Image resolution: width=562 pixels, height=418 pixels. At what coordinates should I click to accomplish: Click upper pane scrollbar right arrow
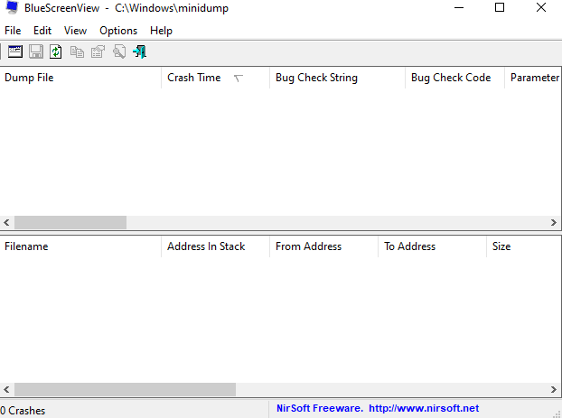(x=554, y=222)
